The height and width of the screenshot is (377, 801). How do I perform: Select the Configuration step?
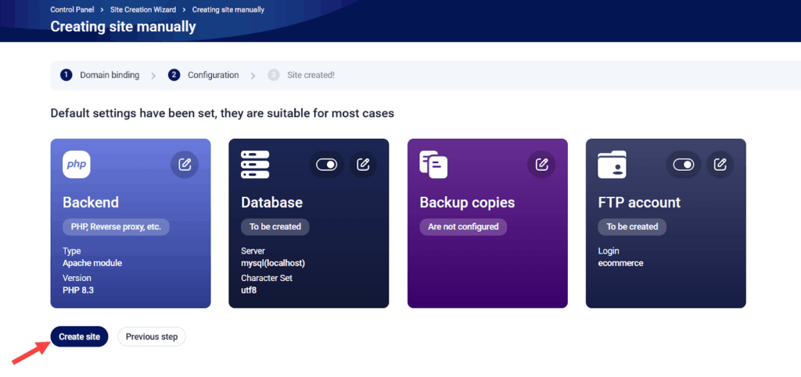(204, 75)
